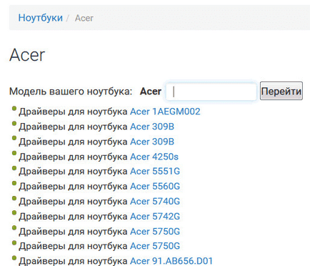
Task: Click green bullet beside Acer 5740G
Action: point(14,198)
